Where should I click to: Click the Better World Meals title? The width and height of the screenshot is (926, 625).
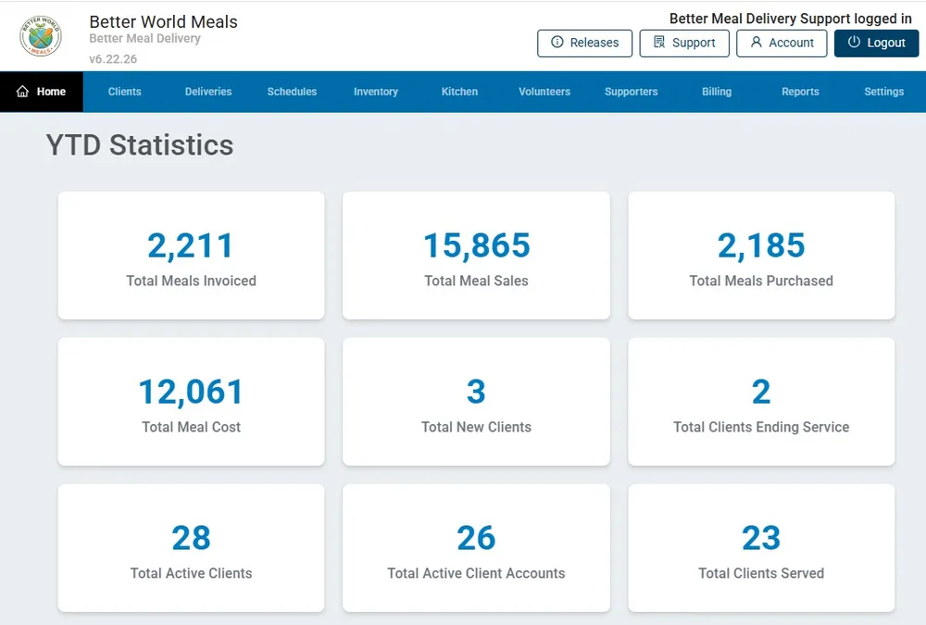point(164,22)
